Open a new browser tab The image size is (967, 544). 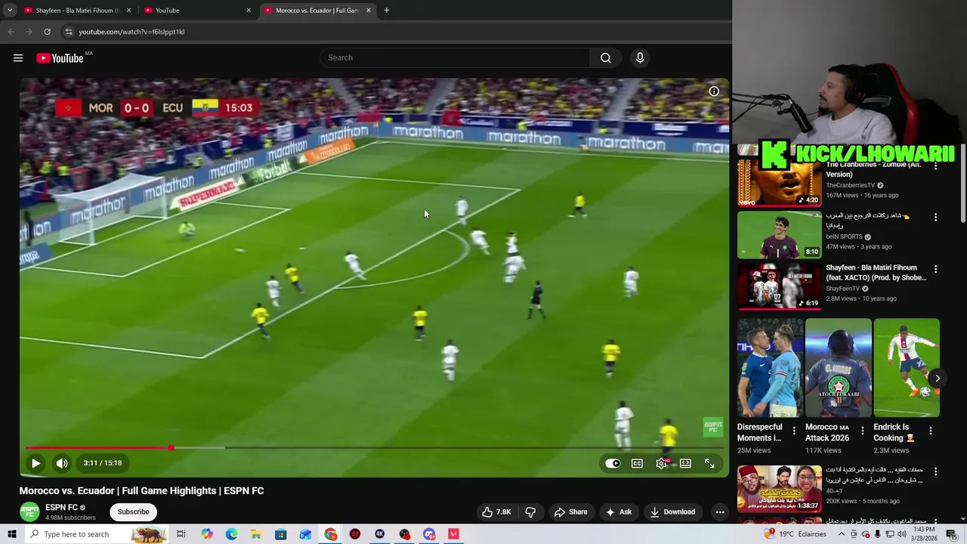click(387, 11)
